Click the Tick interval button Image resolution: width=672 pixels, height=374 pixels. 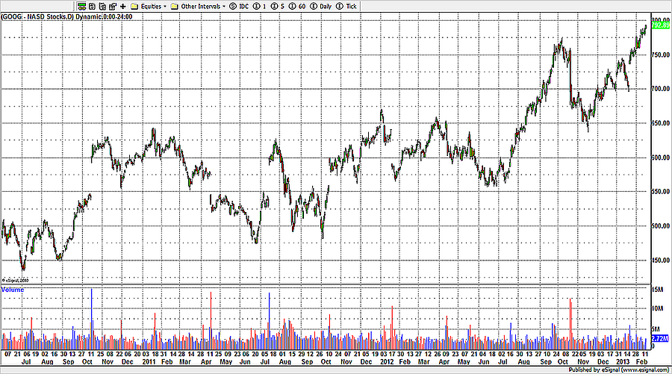[x=349, y=6]
